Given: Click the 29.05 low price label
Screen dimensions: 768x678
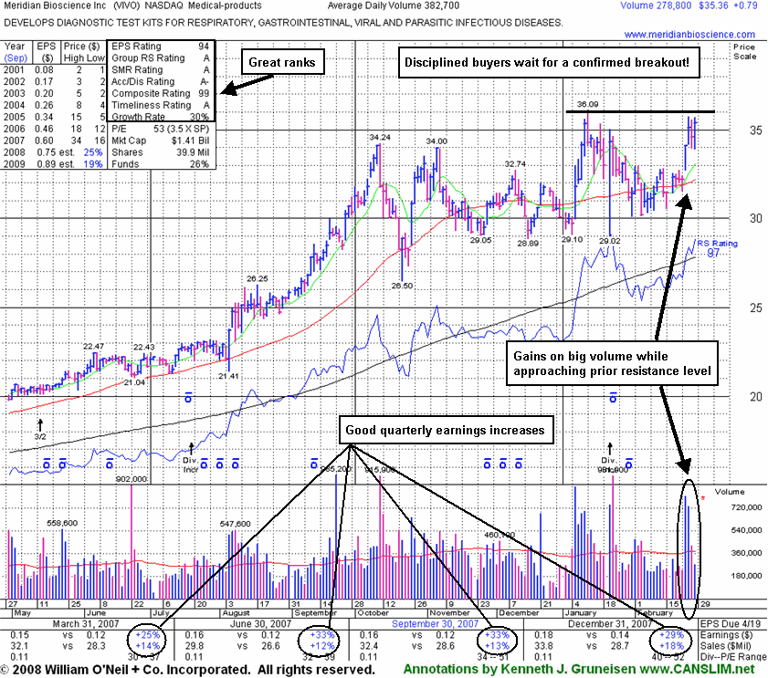Looking at the screenshot, I should (481, 240).
